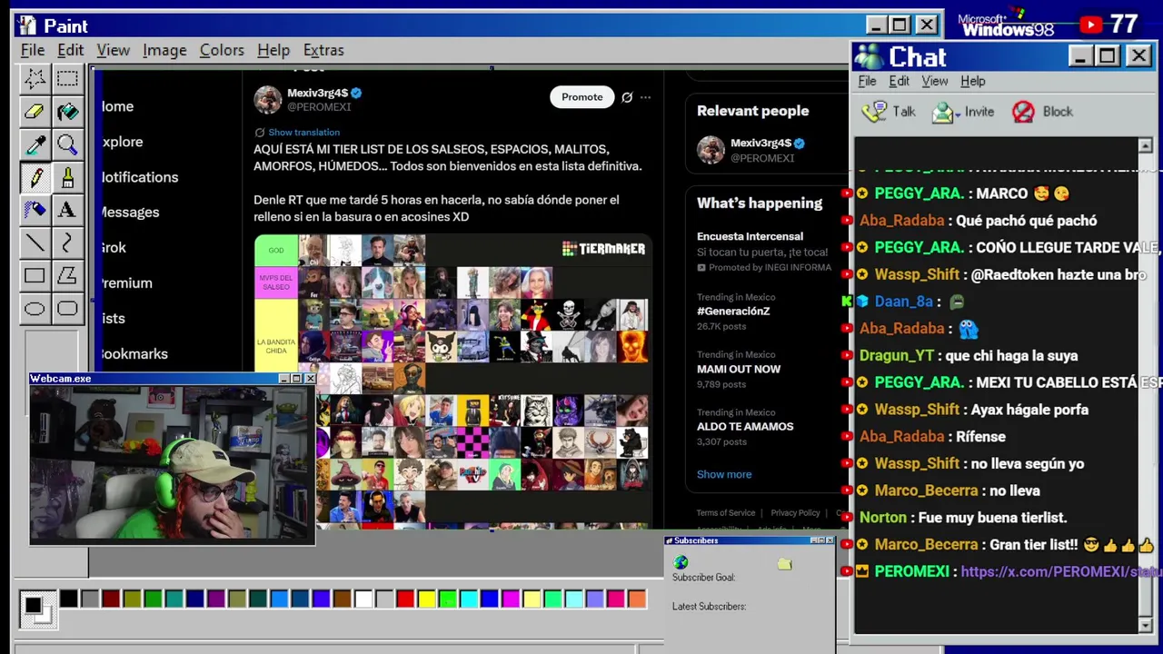
Task: Select the straight Line tool
Action: 35,243
